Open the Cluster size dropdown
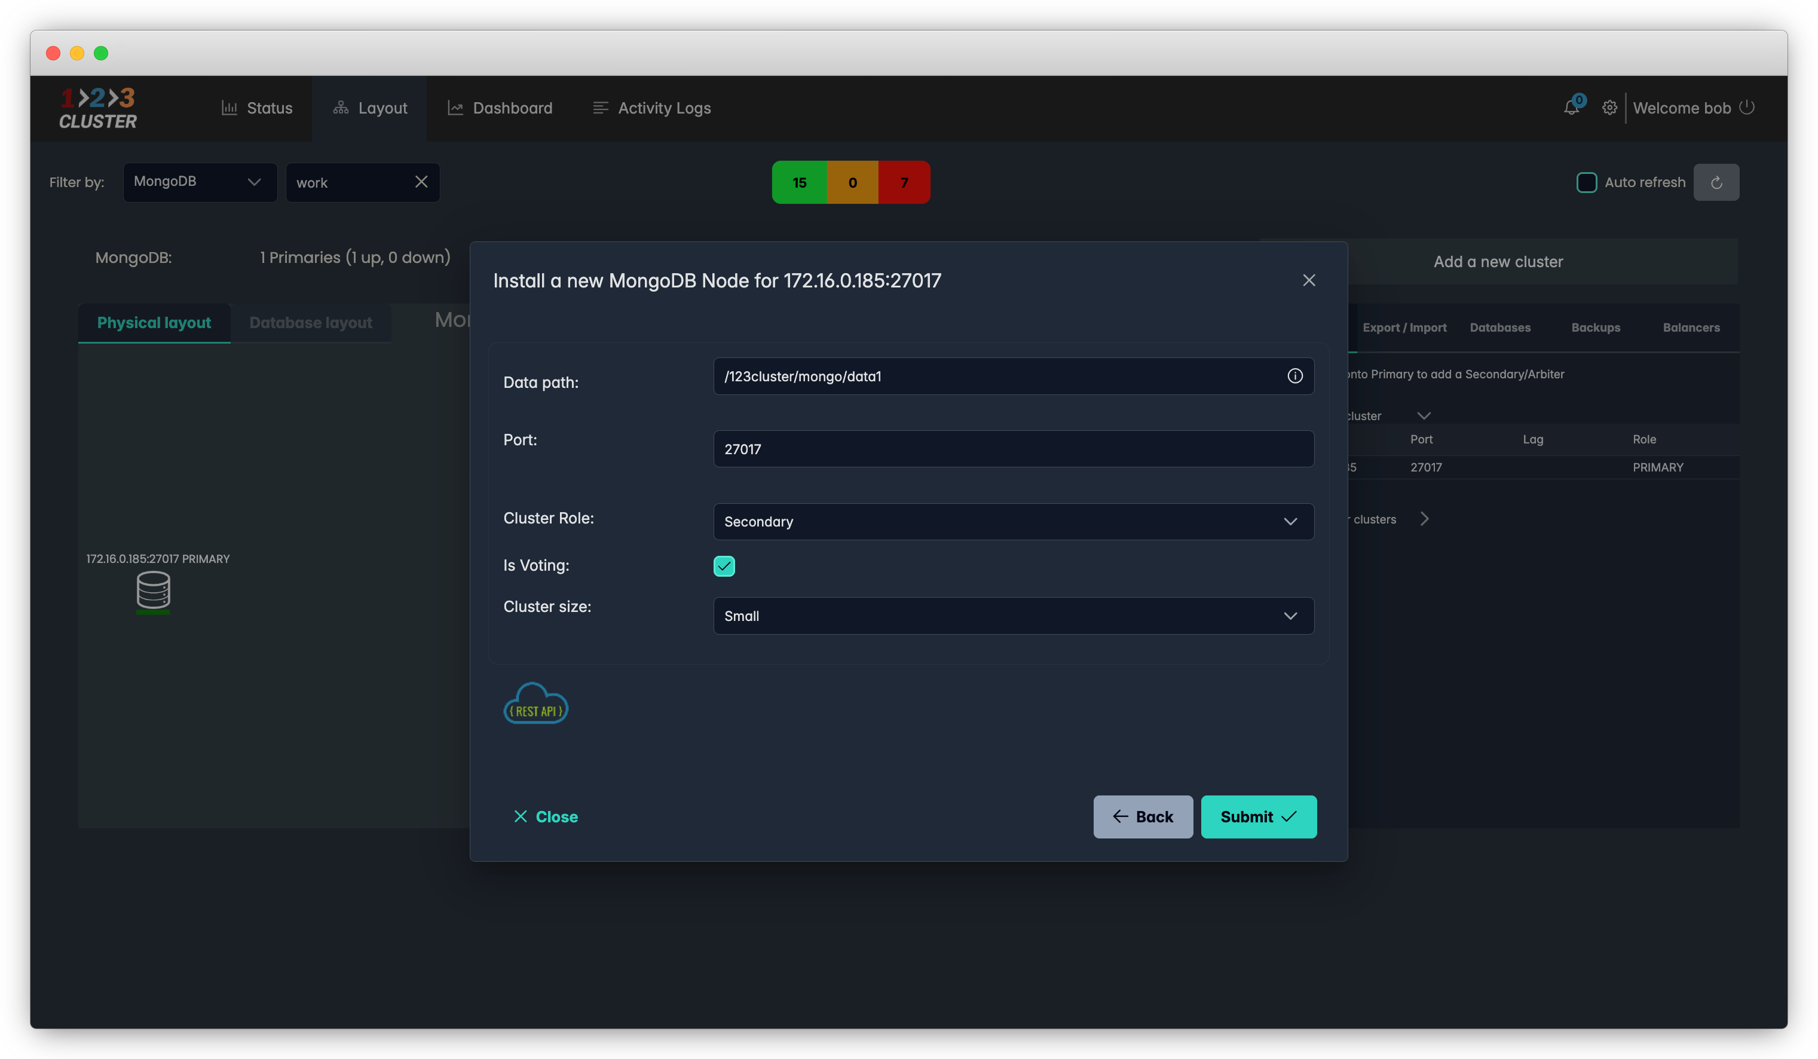The image size is (1818, 1059). 1013,616
